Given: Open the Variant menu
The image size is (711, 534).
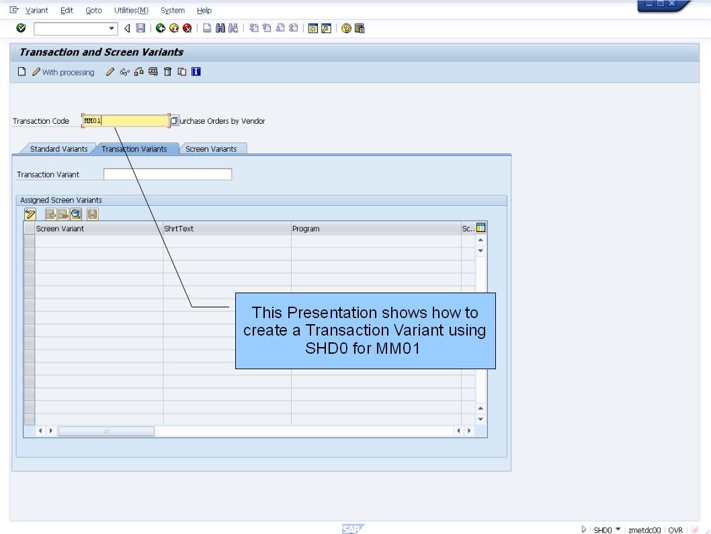Looking at the screenshot, I should [37, 11].
